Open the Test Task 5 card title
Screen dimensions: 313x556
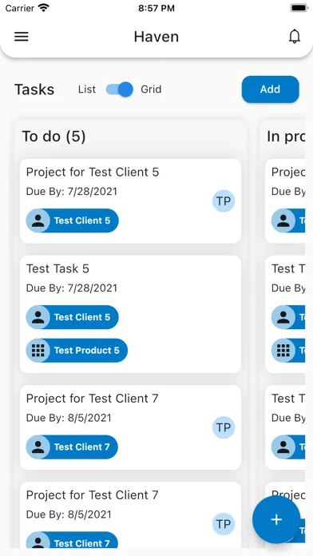(57, 268)
